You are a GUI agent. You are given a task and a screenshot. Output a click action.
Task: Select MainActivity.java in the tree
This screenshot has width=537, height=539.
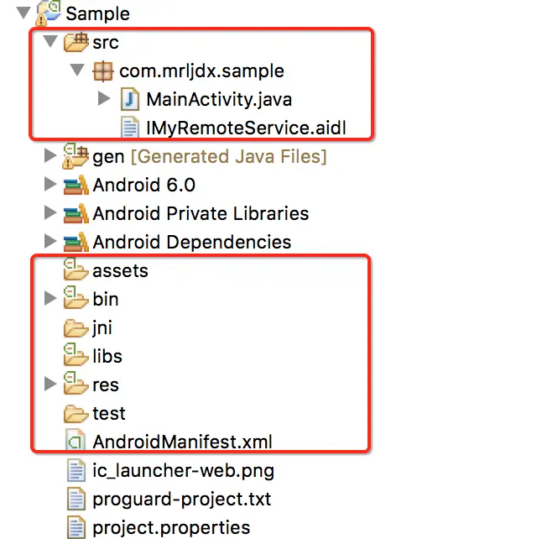coord(219,100)
